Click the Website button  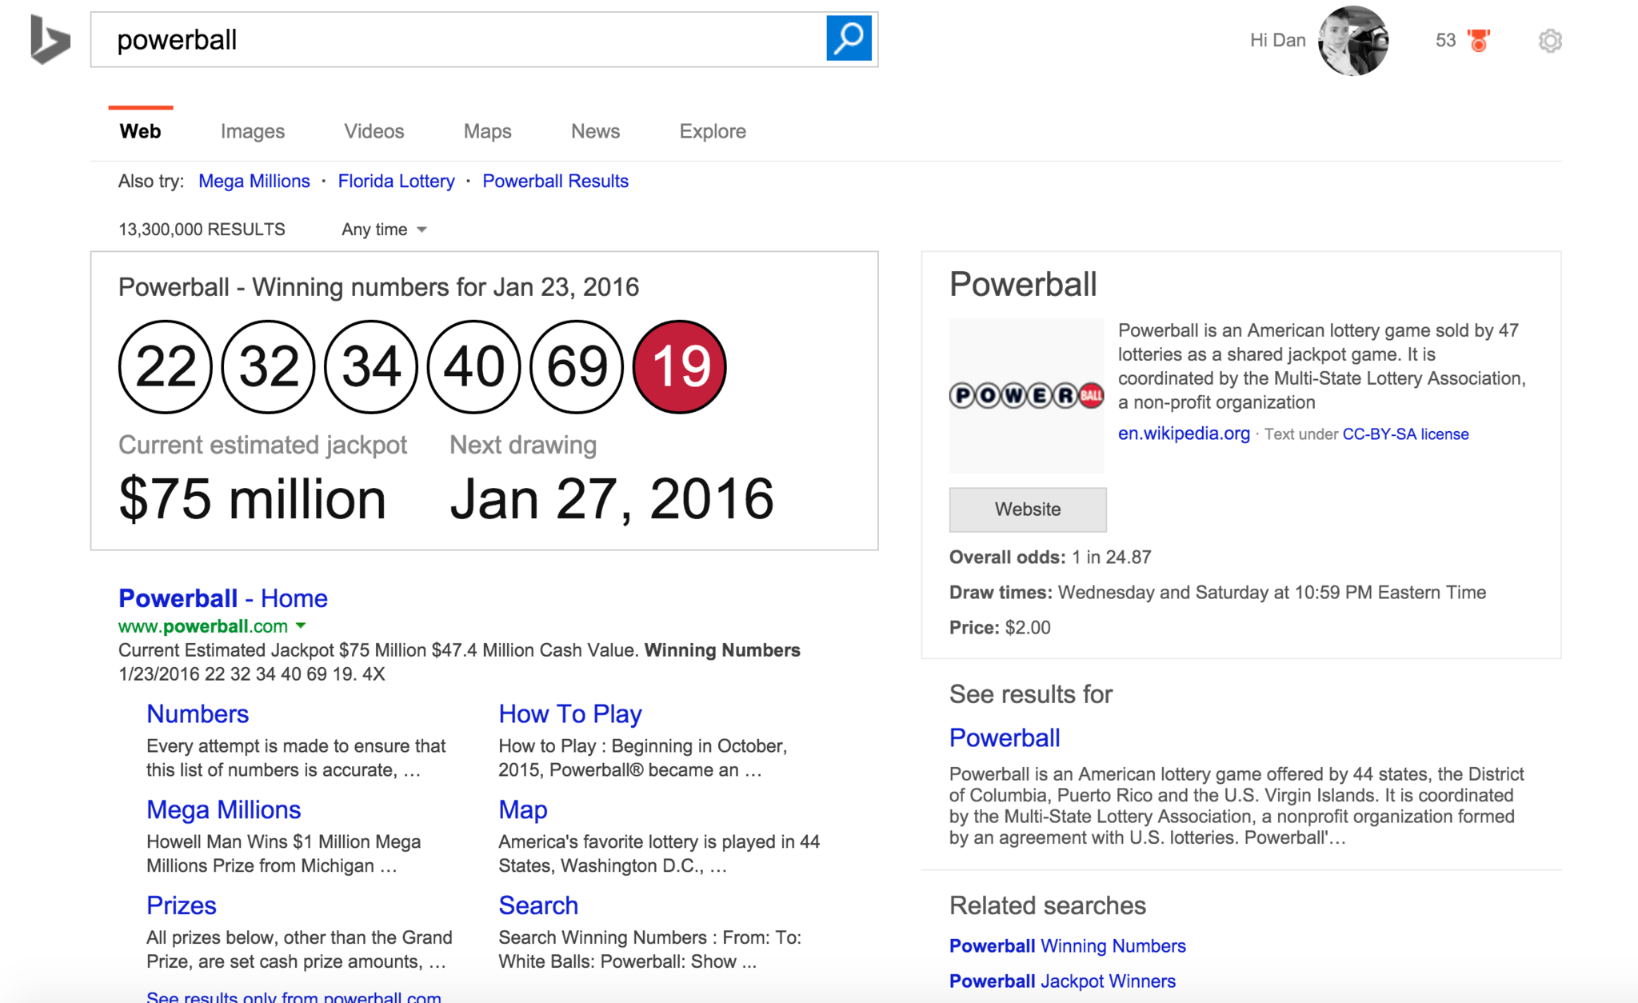(x=1028, y=509)
